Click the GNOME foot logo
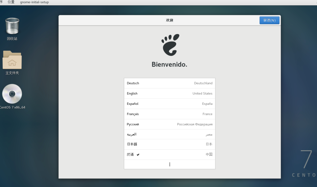The image size is (317, 187). pyautogui.click(x=170, y=45)
